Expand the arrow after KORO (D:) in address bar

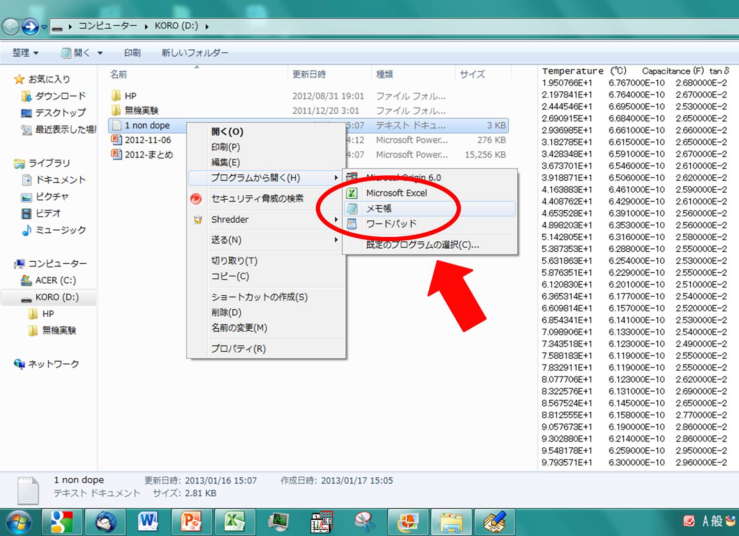tap(207, 27)
